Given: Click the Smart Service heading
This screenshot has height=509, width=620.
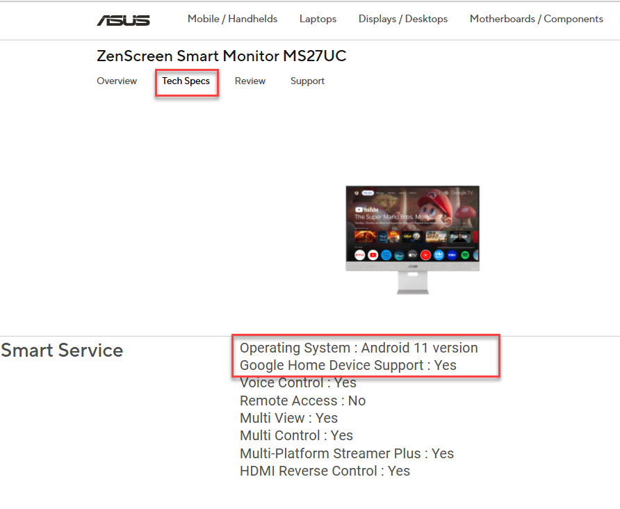Looking at the screenshot, I should click(x=62, y=350).
